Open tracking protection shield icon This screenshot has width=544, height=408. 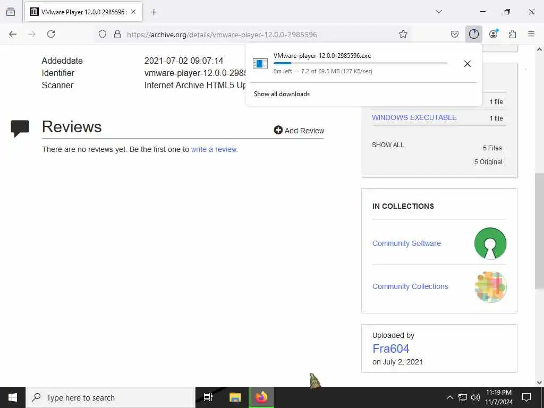(x=103, y=34)
